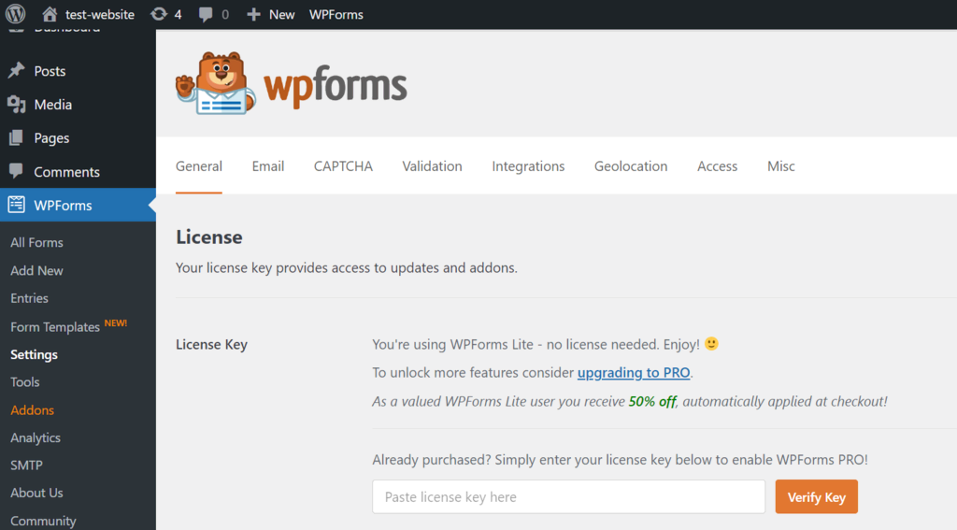Open WPForms in the top admin bar

[x=336, y=14]
